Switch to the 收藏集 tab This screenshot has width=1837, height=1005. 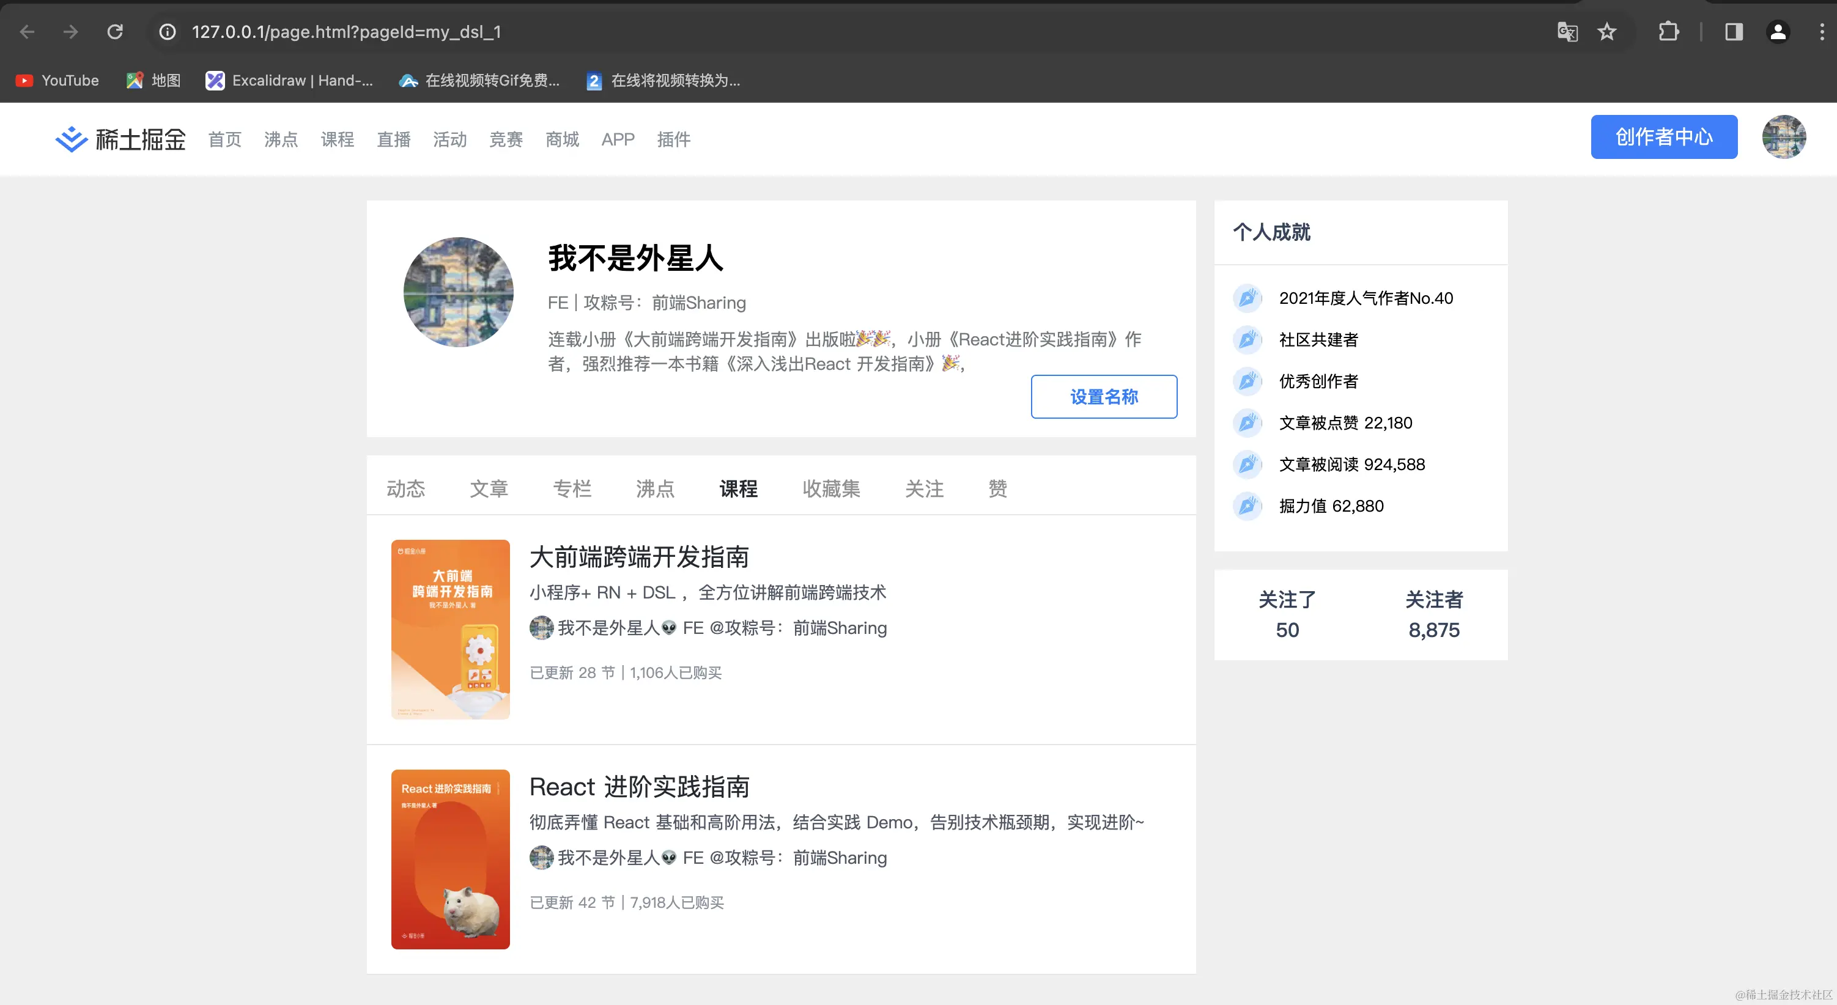[x=832, y=489]
